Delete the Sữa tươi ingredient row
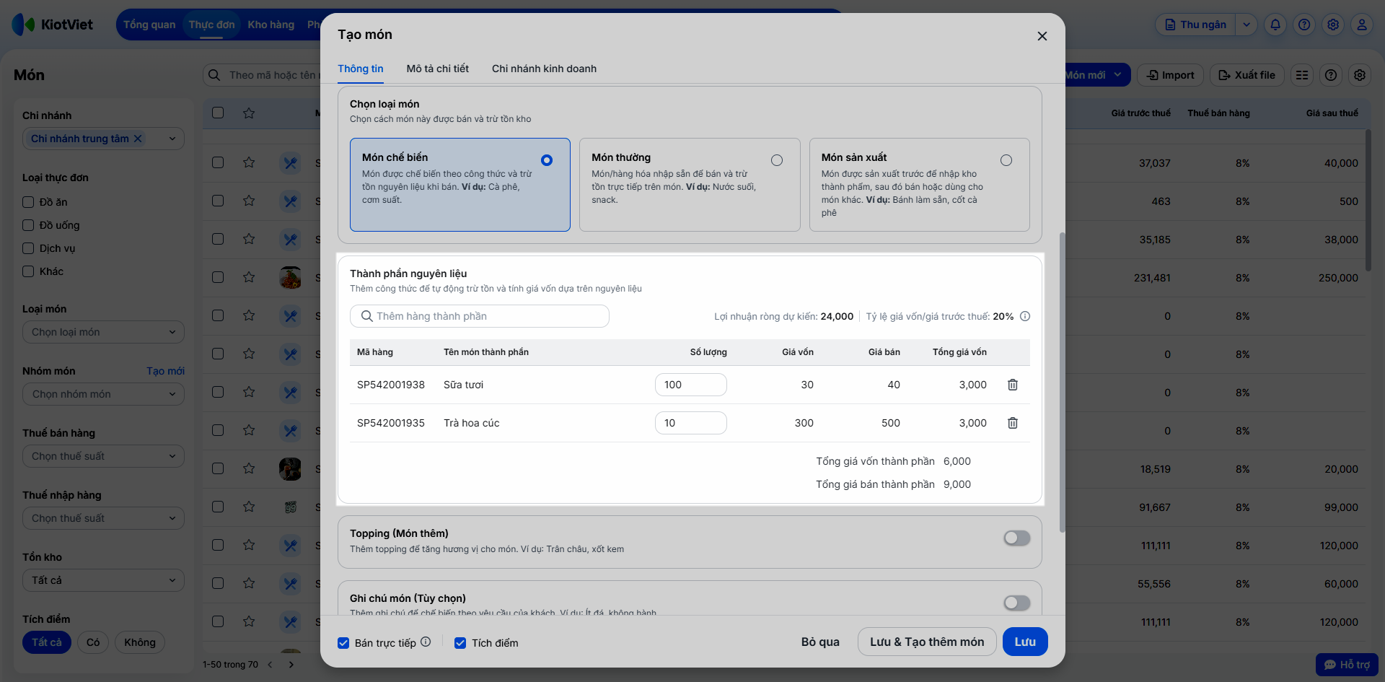Viewport: 1385px width, 682px height. (x=1012, y=385)
